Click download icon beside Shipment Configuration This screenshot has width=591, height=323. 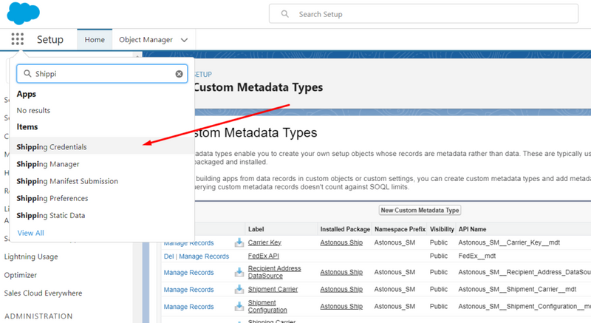[239, 307]
